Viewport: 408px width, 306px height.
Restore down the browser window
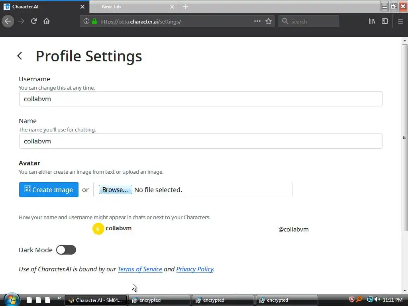click(x=394, y=6)
